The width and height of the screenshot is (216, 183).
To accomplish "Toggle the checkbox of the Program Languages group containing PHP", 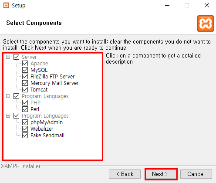I will [x=16, y=96].
